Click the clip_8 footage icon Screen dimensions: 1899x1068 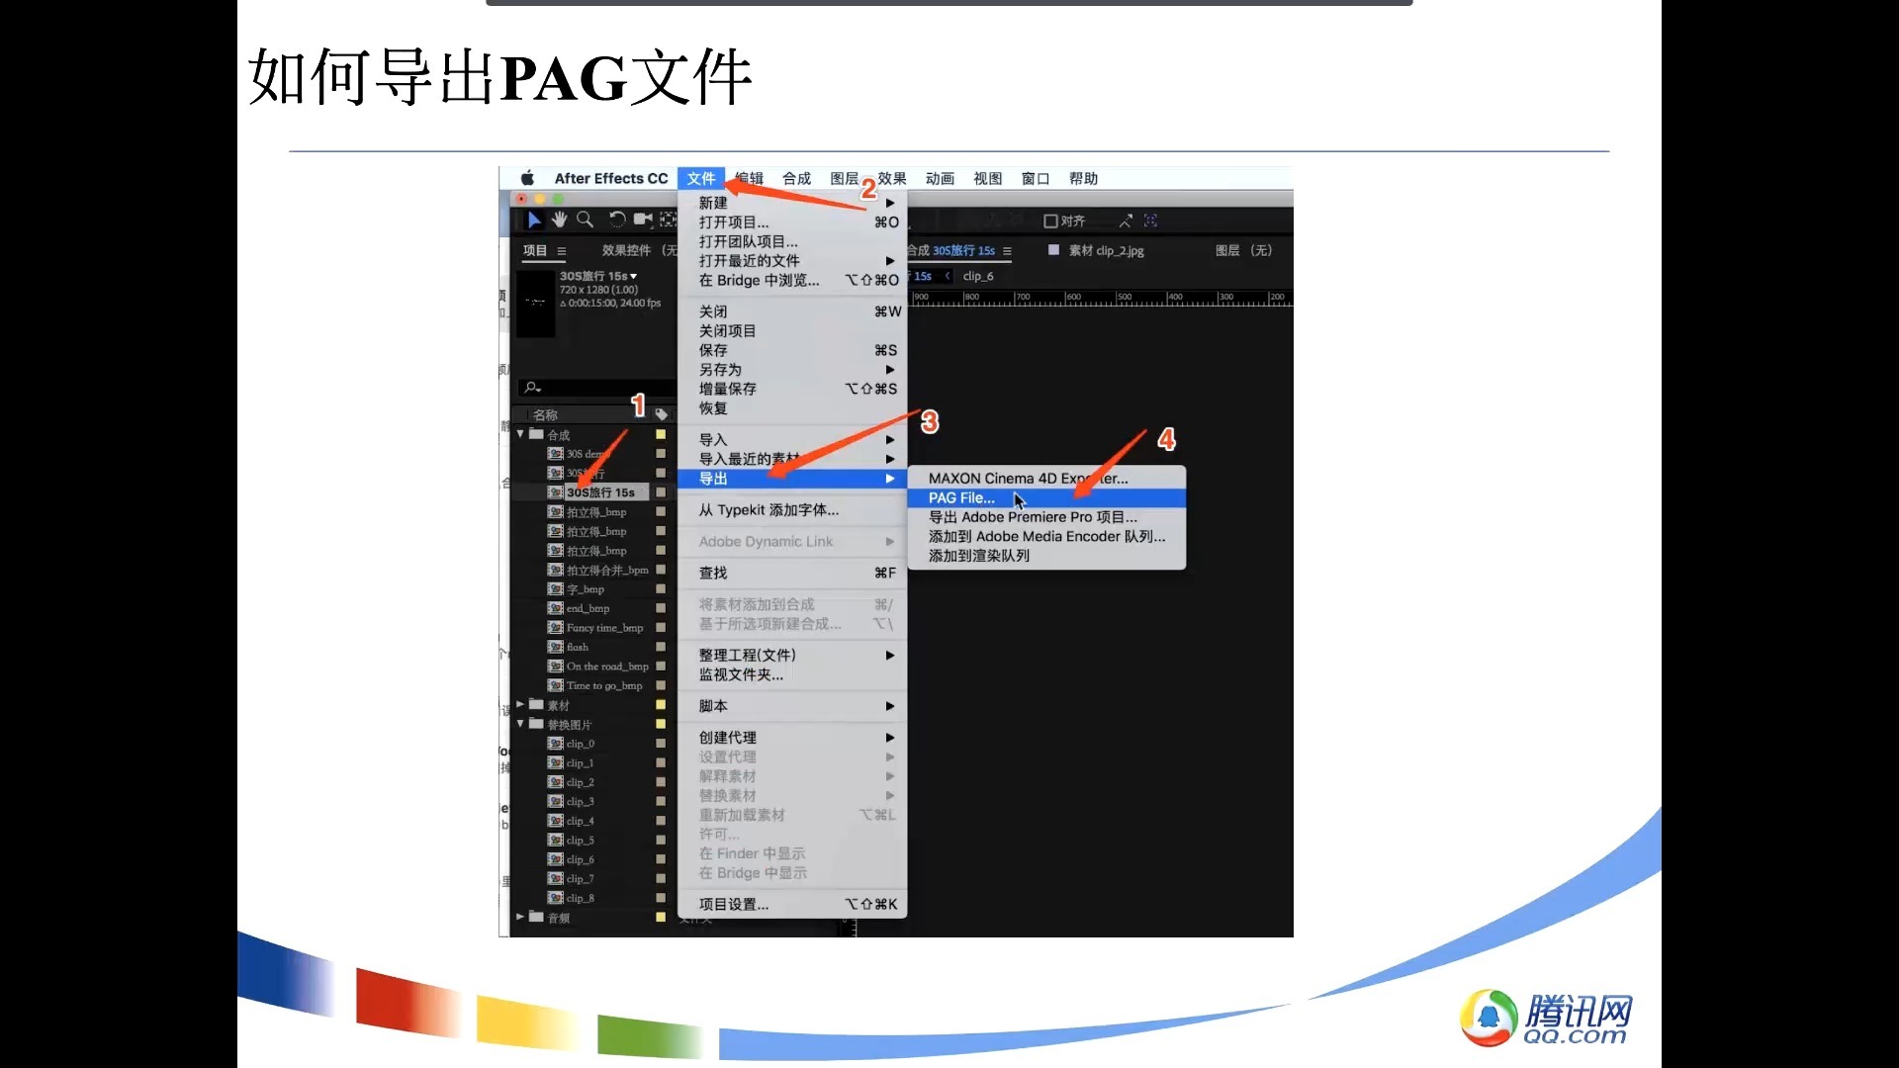pyautogui.click(x=556, y=898)
